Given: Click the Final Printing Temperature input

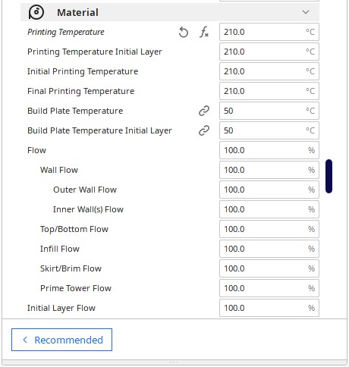Looking at the screenshot, I should click(x=269, y=91).
